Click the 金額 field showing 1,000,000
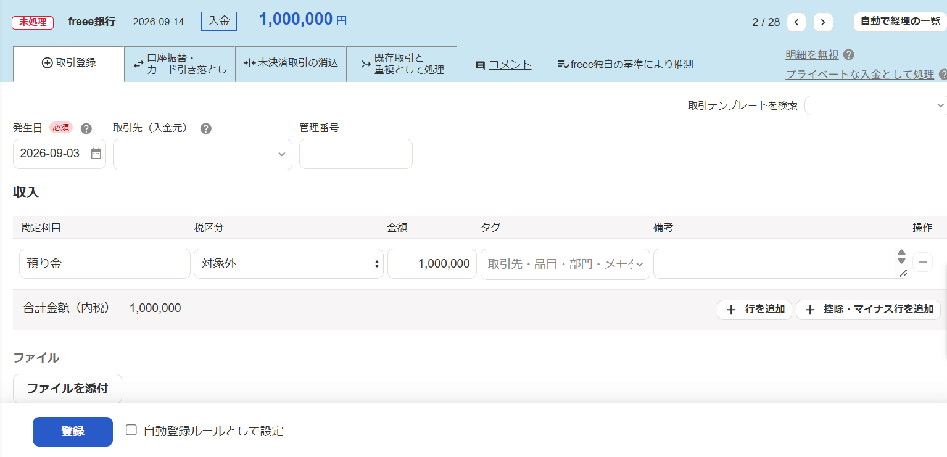 [432, 263]
